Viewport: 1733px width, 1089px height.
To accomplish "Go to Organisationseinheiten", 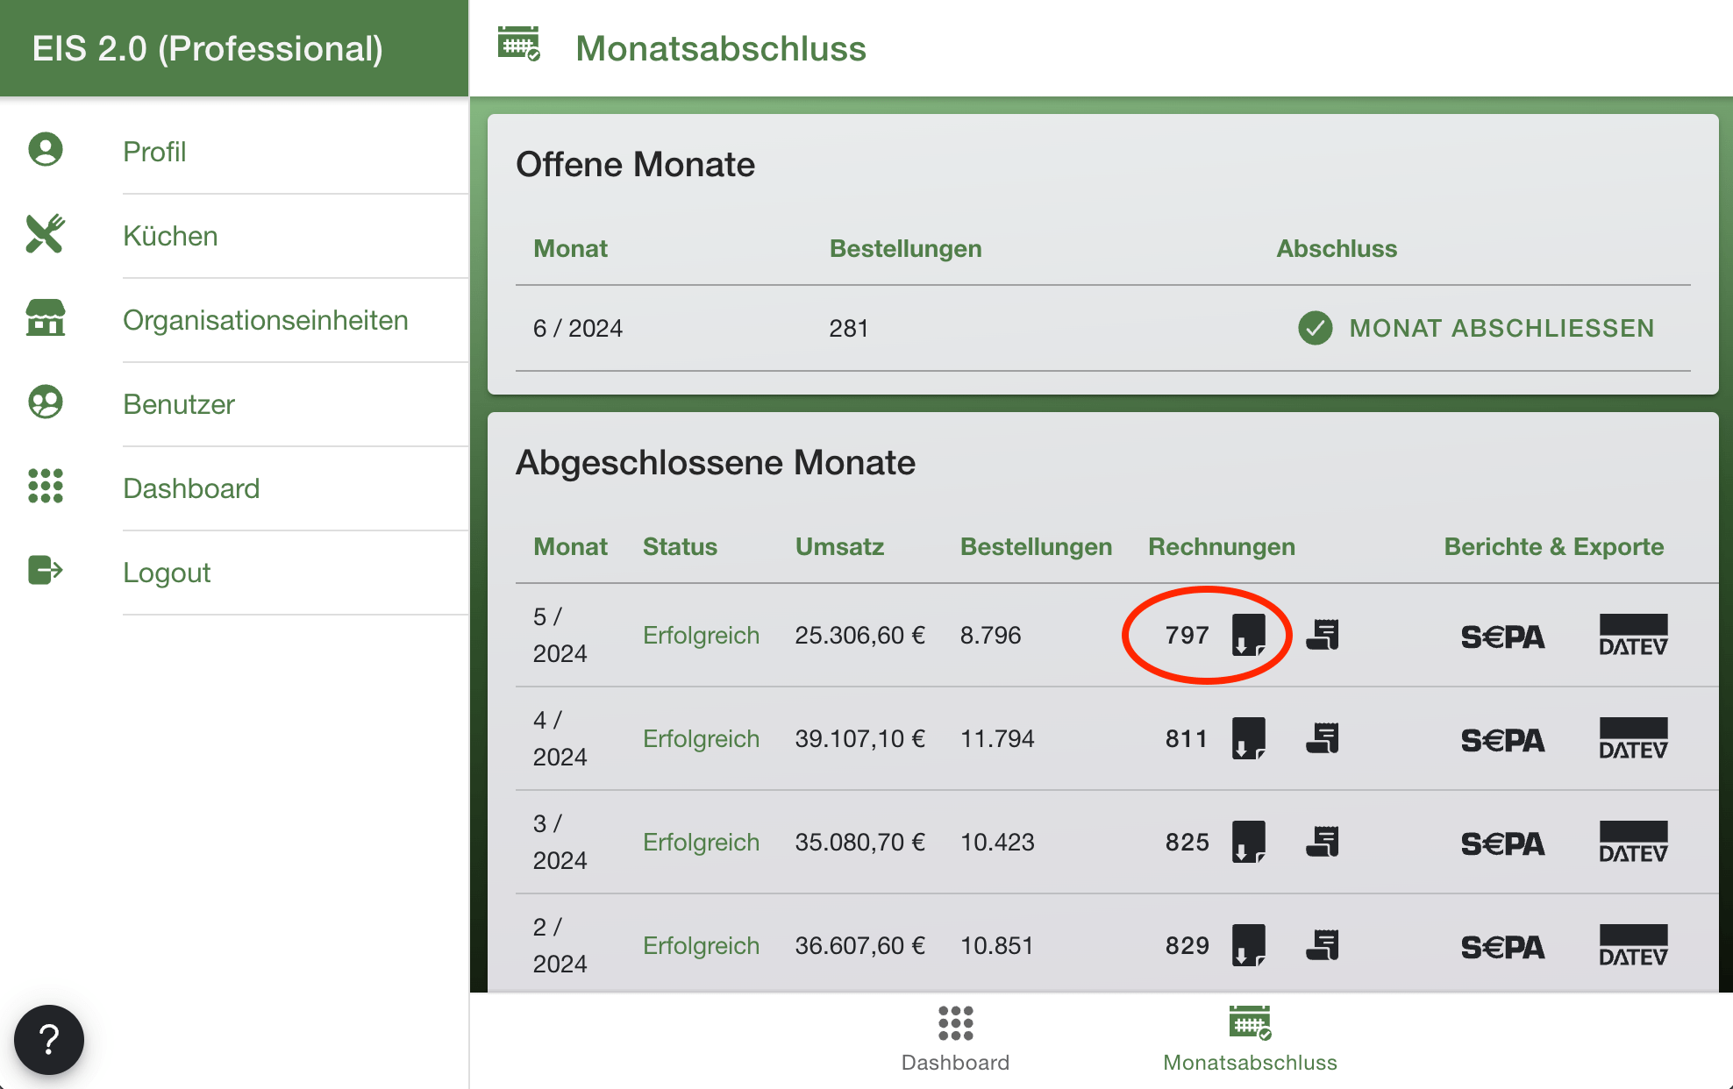I will (x=234, y=319).
